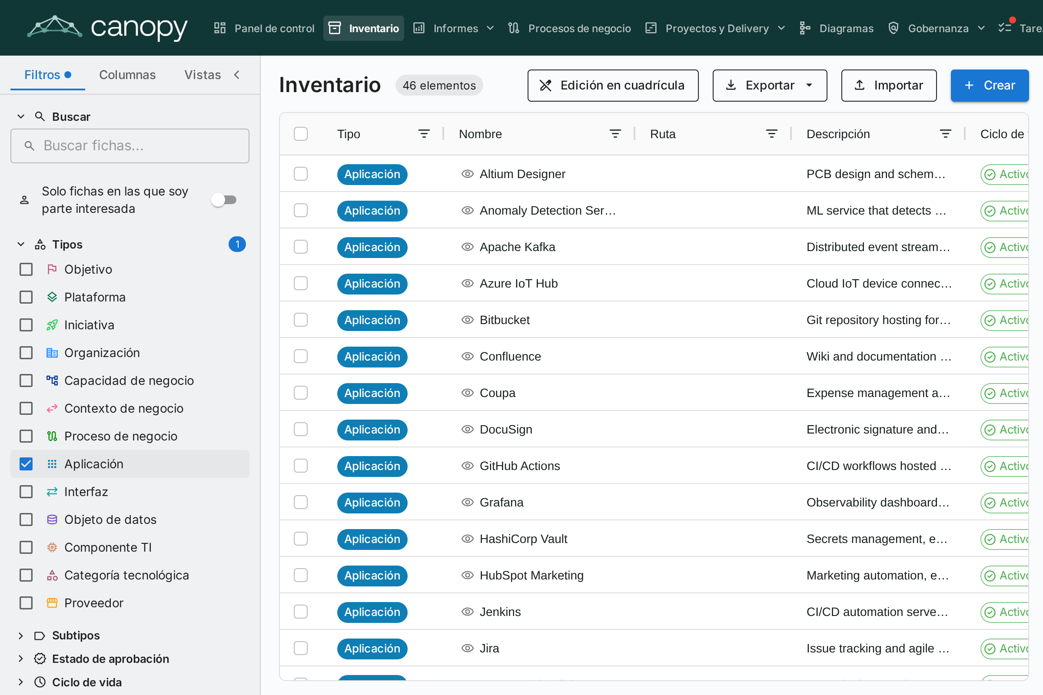This screenshot has width=1043, height=695.
Task: Collapse the filter sidebar with the chevron
Action: tap(237, 74)
